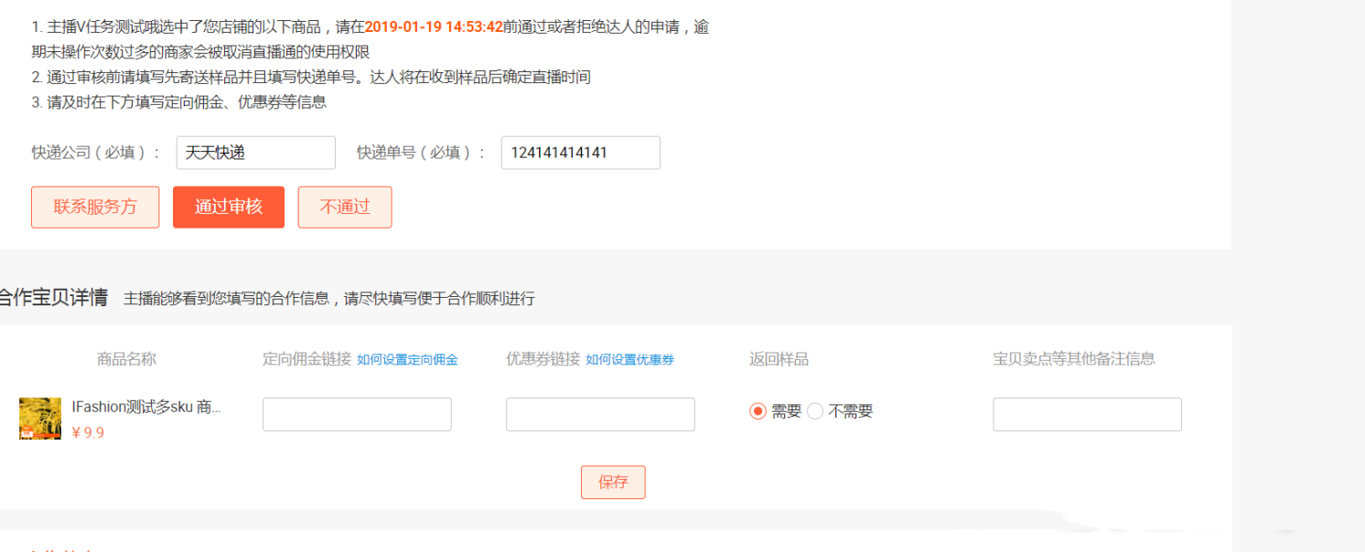Image resolution: width=1365 pixels, height=552 pixels.
Task: Click the 保存 save button
Action: tap(612, 482)
